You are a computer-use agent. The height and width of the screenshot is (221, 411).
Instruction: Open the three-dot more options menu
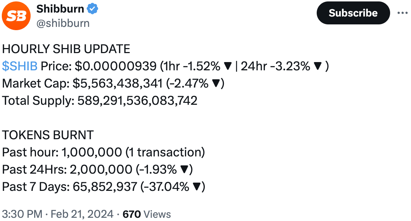coord(402,13)
